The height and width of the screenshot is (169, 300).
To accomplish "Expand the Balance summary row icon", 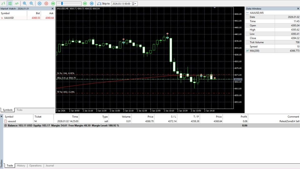I will [6, 125].
